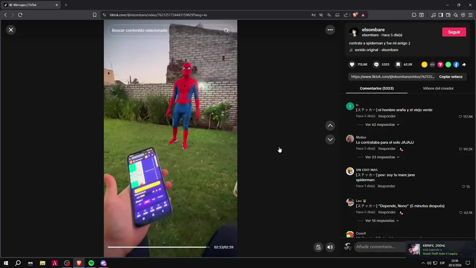This screenshot has height=268, width=476.
Task: Reply to Leo's comment
Action: (x=387, y=212)
